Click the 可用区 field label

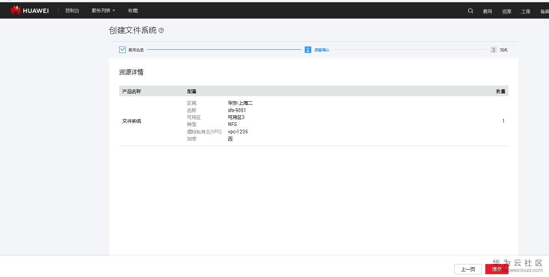(x=194, y=117)
